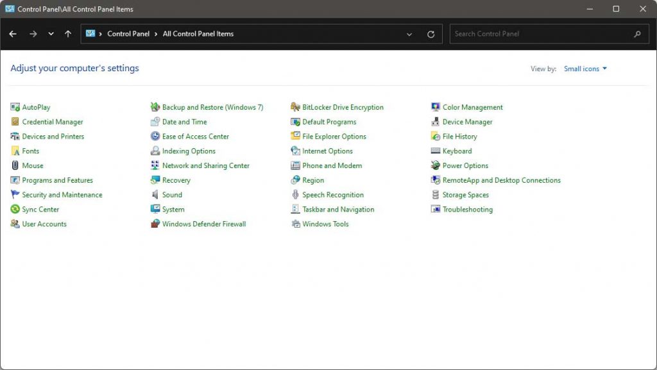Image resolution: width=657 pixels, height=370 pixels.
Task: Open the View by Small icons dropdown
Action: [x=585, y=69]
